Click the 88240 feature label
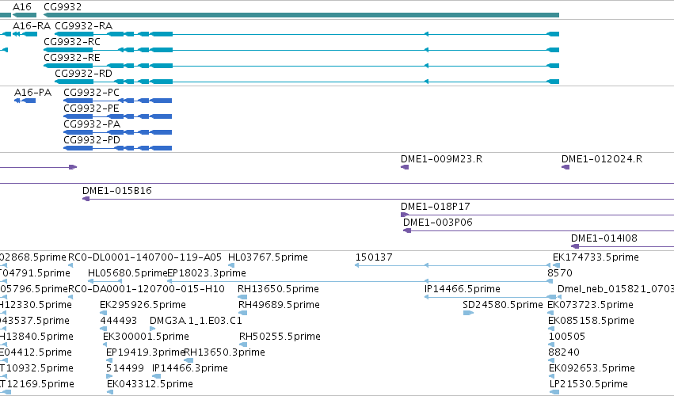Viewport: 674px width, 396px height. coord(564,352)
